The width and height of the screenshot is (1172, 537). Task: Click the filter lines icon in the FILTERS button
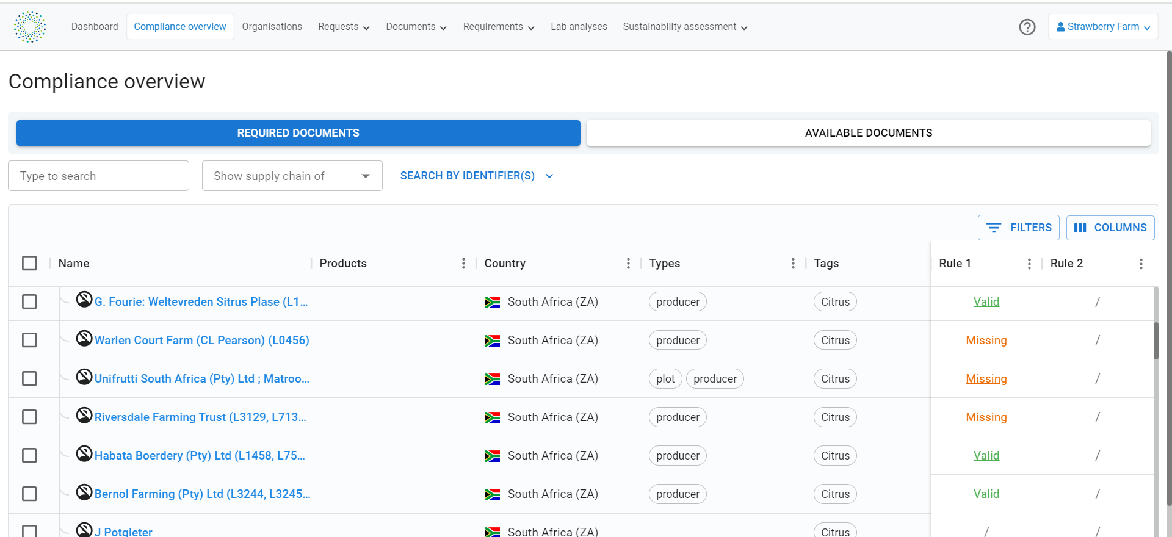(x=994, y=228)
